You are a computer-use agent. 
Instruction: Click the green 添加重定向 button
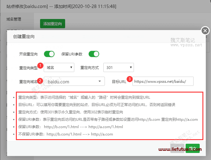click(53, 24)
